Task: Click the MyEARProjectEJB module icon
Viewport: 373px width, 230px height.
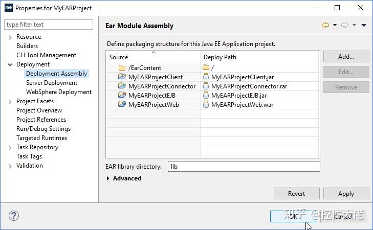Action: (x=122, y=96)
